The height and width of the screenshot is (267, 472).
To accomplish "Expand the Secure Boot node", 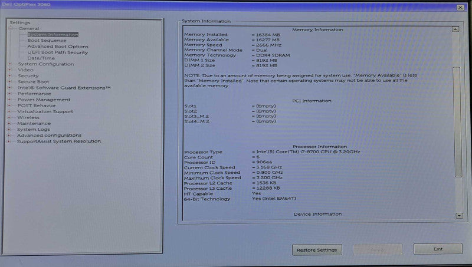I will pyautogui.click(x=9, y=82).
